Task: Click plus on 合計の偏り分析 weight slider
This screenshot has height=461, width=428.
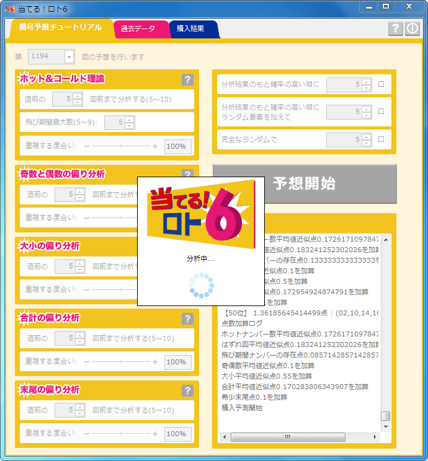Action: pos(155,362)
